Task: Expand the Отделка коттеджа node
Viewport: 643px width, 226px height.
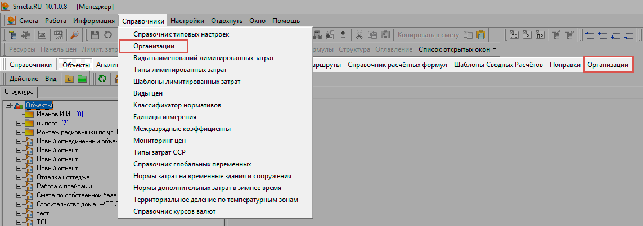Action: (x=19, y=177)
